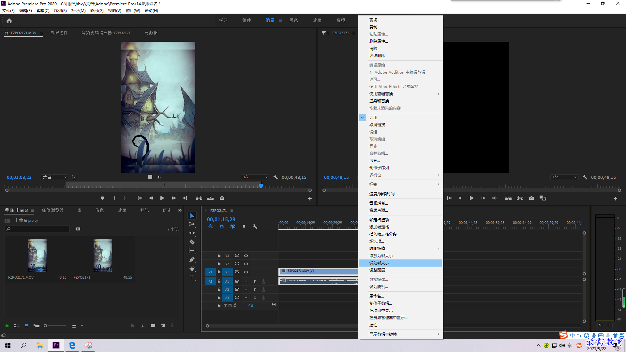Switch to the 音频 workspace
This screenshot has height=352, width=626.
click(340, 20)
